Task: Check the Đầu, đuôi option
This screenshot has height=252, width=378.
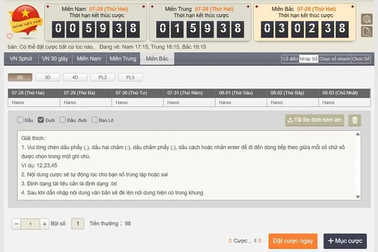Action: 63,120
